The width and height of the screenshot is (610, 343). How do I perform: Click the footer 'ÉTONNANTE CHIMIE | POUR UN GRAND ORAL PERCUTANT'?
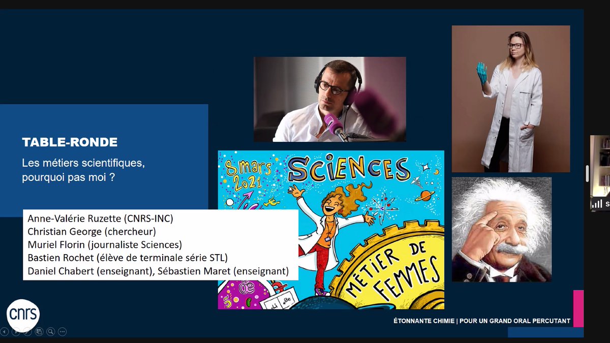click(x=482, y=321)
